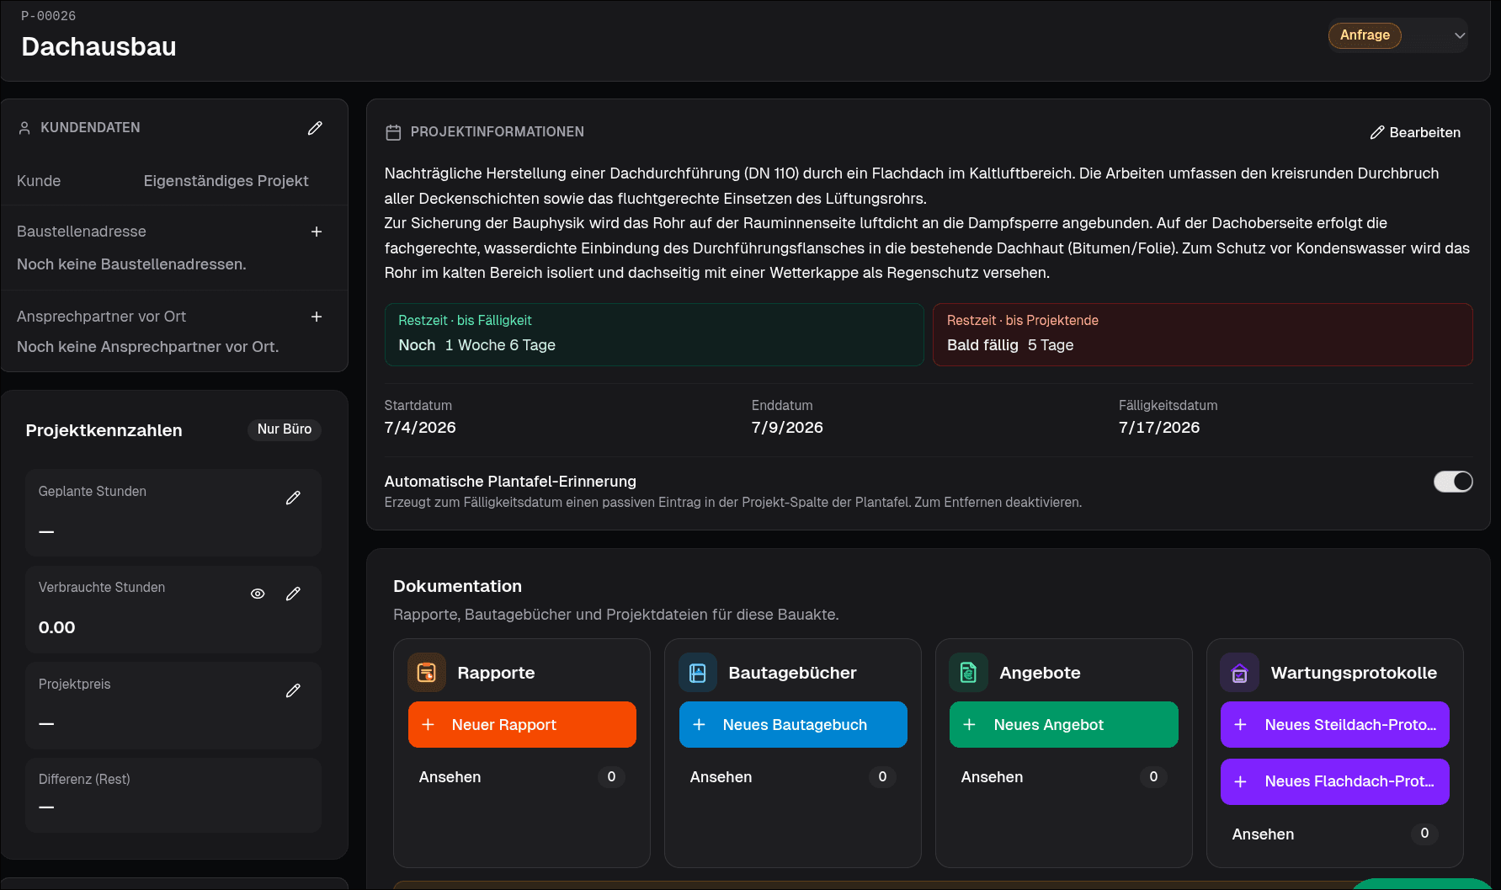Click the Bautagebücher book icon
Image resolution: width=1501 pixels, height=890 pixels.
698,673
